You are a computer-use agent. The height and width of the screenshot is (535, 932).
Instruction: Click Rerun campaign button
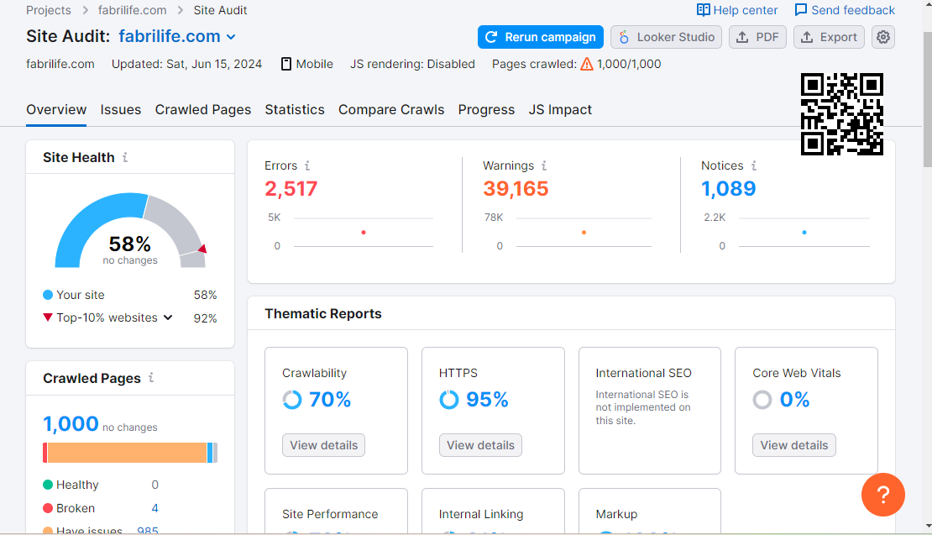click(x=541, y=37)
